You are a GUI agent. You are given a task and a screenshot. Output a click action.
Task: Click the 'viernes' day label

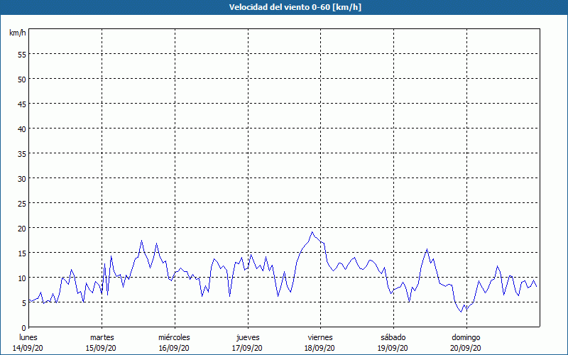(320, 337)
